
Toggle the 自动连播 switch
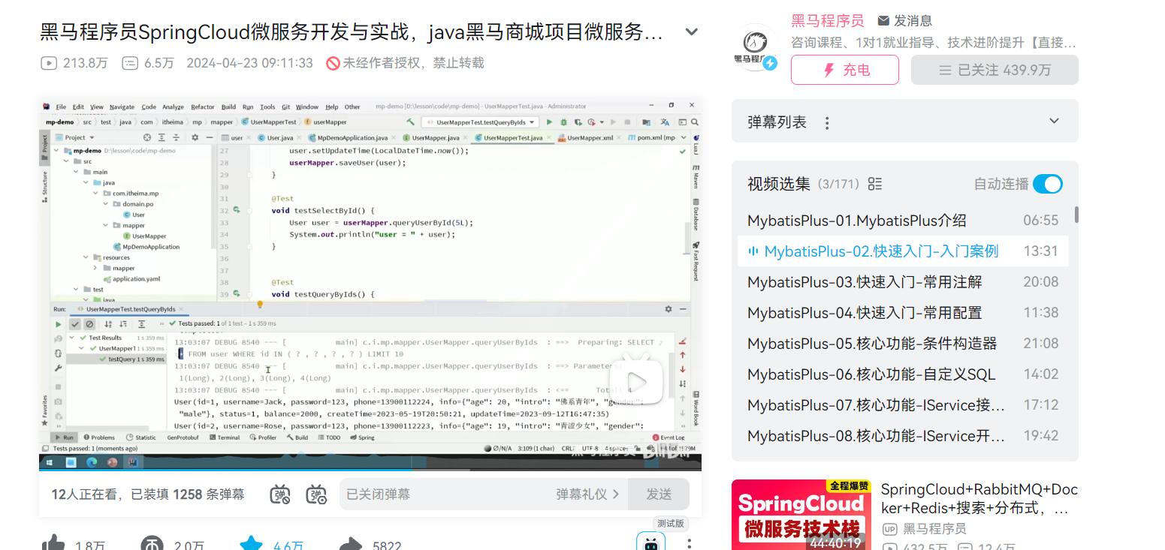click(1048, 184)
